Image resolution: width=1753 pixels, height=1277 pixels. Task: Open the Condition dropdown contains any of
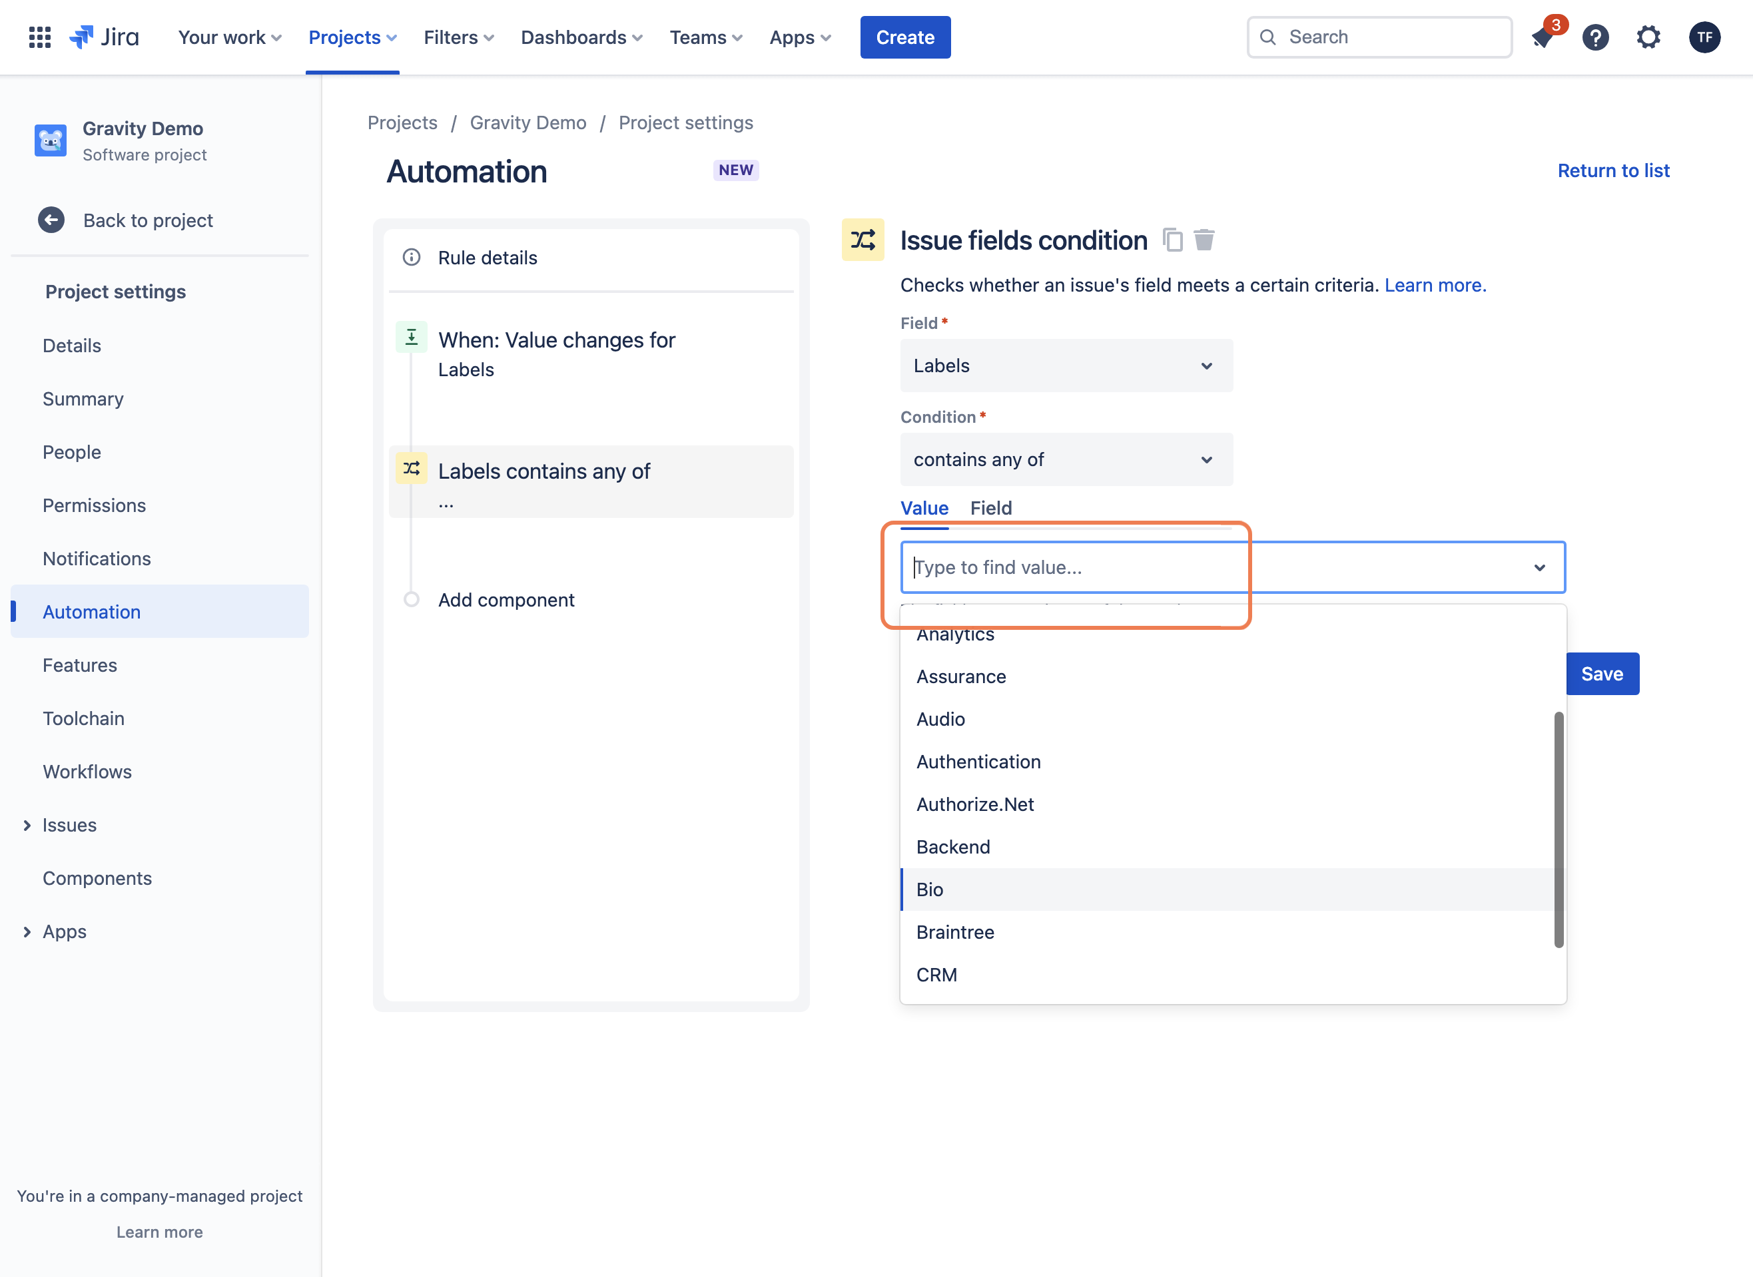(x=1066, y=460)
